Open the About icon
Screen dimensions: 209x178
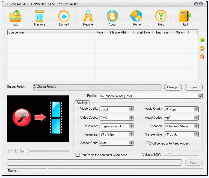(112, 16)
